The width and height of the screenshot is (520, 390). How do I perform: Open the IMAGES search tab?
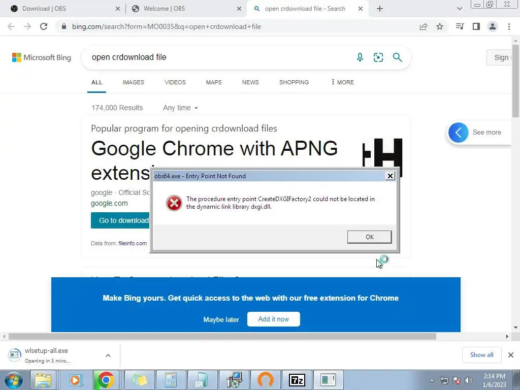[x=134, y=82]
